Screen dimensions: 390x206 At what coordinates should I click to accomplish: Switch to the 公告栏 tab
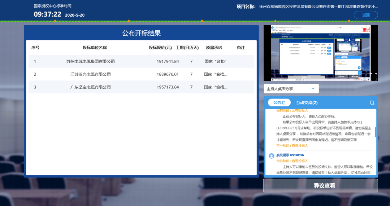click(279, 103)
